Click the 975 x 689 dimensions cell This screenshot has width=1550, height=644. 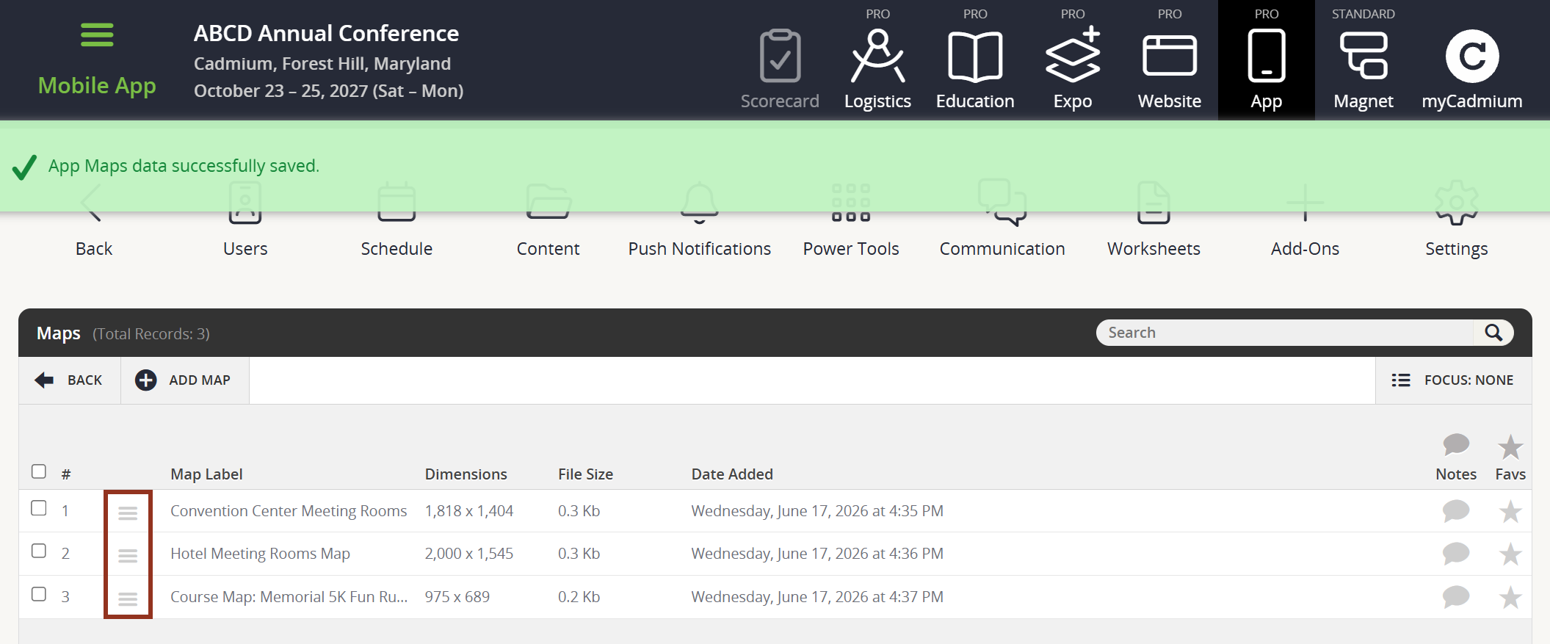click(x=457, y=597)
